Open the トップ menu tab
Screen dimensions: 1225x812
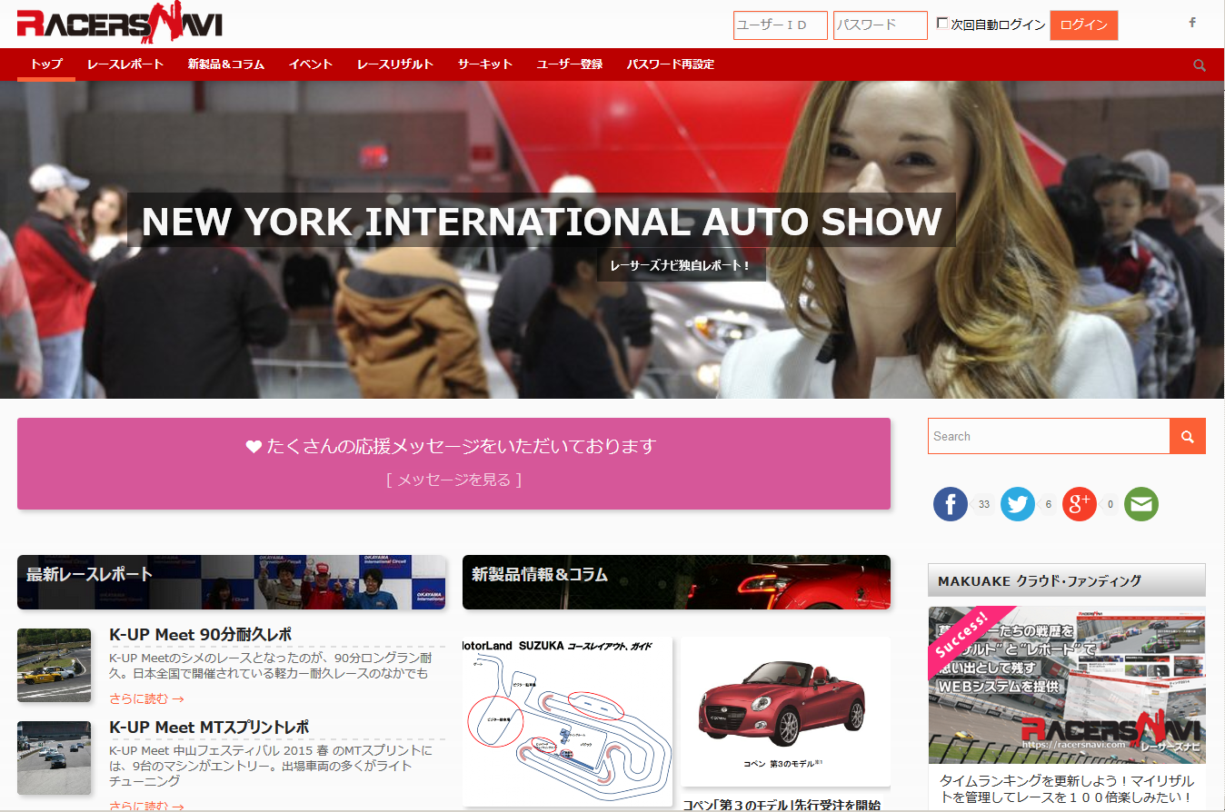pyautogui.click(x=46, y=64)
